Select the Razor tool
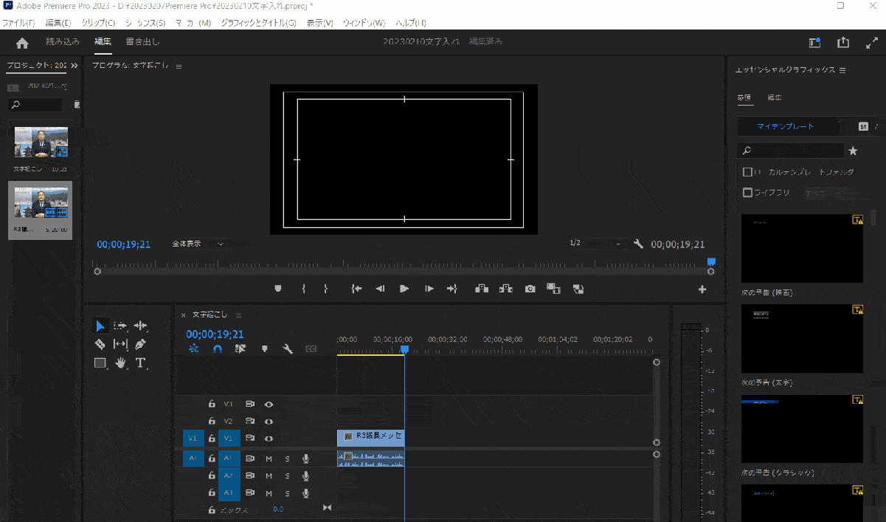 100,344
